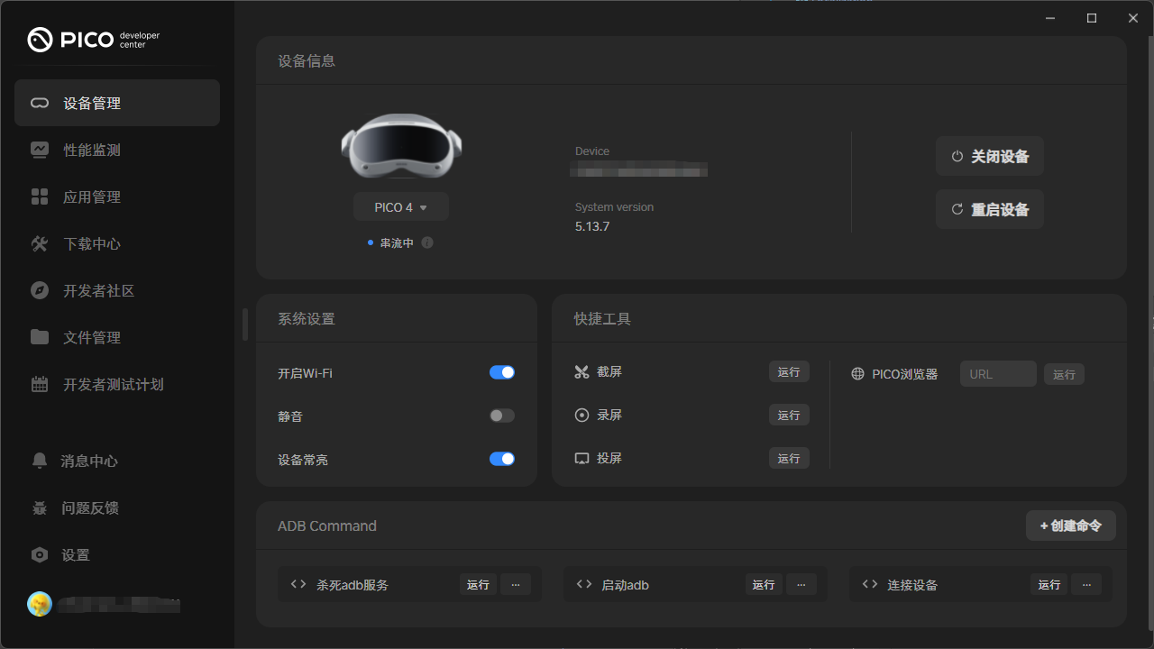1154x649 pixels.
Task: Click the sidebar vertical scrollbar handle
Action: pos(245,324)
